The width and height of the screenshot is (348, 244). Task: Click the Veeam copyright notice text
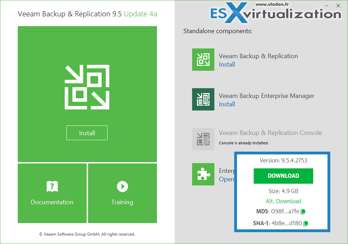pos(87,234)
